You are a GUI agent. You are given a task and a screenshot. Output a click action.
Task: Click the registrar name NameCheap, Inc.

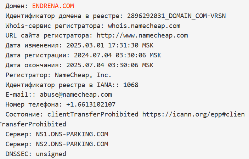coord(83,75)
